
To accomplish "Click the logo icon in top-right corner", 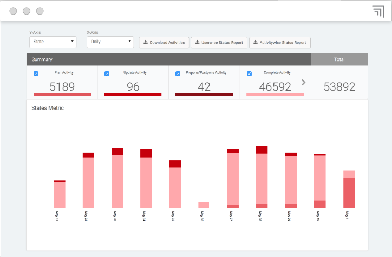I will tap(377, 11).
